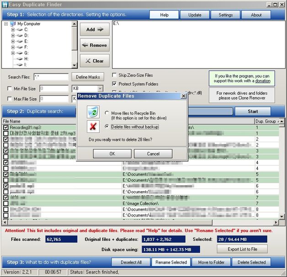This screenshot has width=287, height=277.
Task: Open the Help page
Action: (x=164, y=15)
